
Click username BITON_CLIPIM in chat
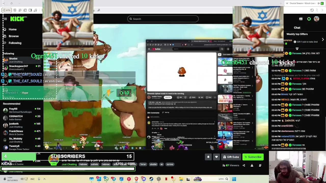(x=301, y=79)
